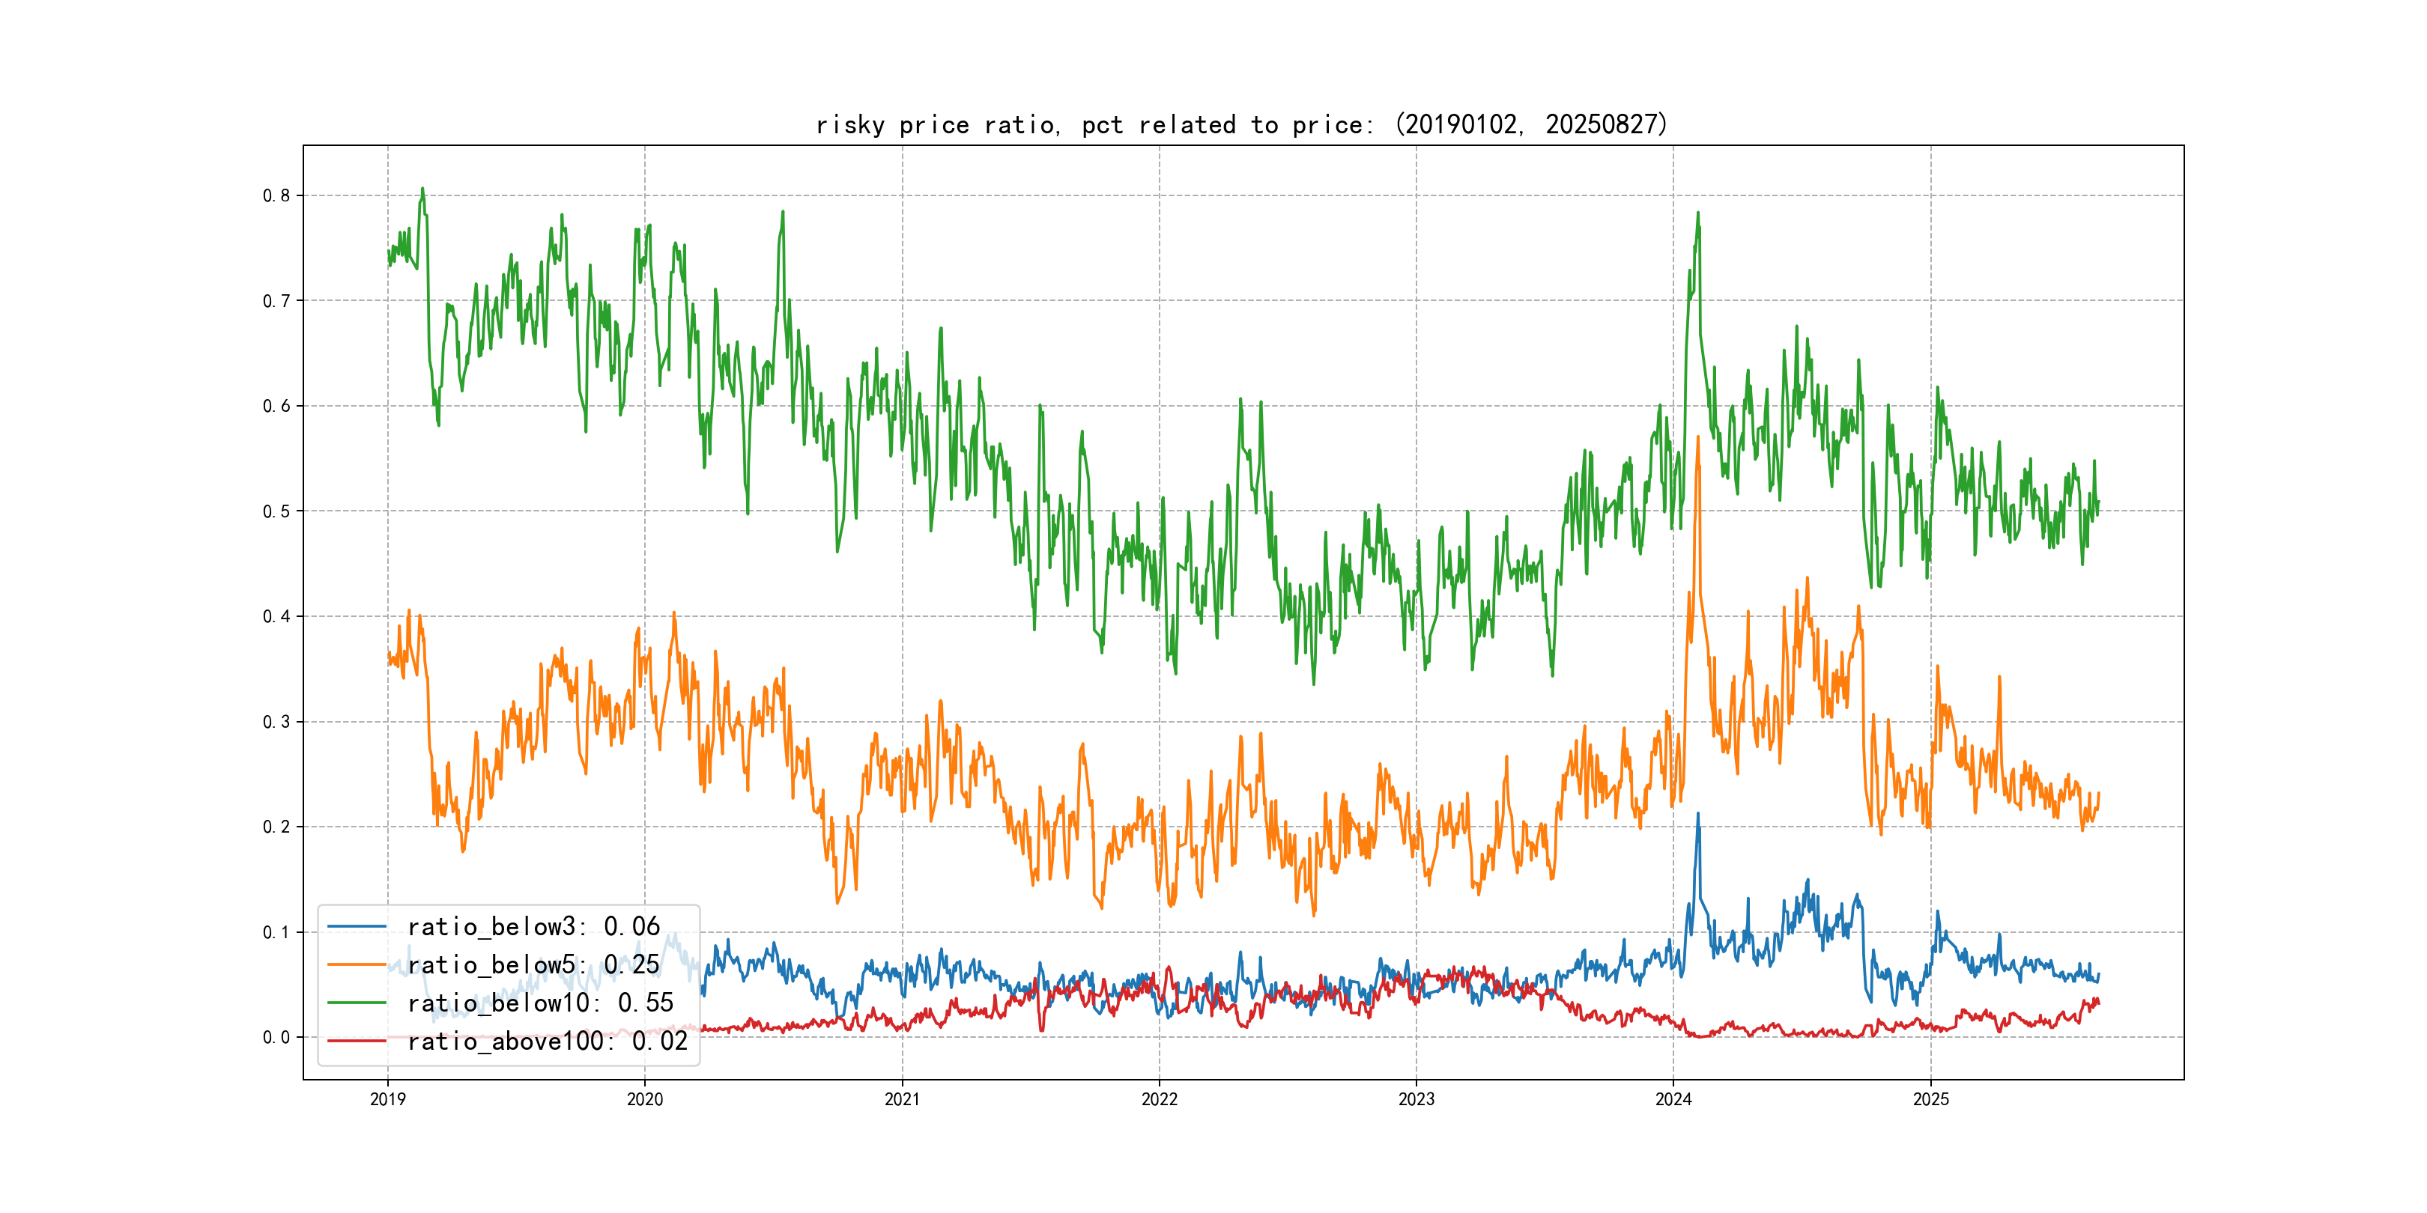Select the legend text 'ratio_above100: 0.02'
Viewport: 2427px width, 1213px height.
tap(548, 1041)
